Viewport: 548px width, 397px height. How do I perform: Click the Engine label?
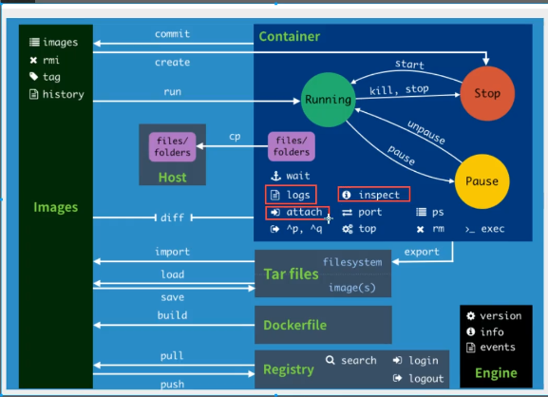[496, 373]
